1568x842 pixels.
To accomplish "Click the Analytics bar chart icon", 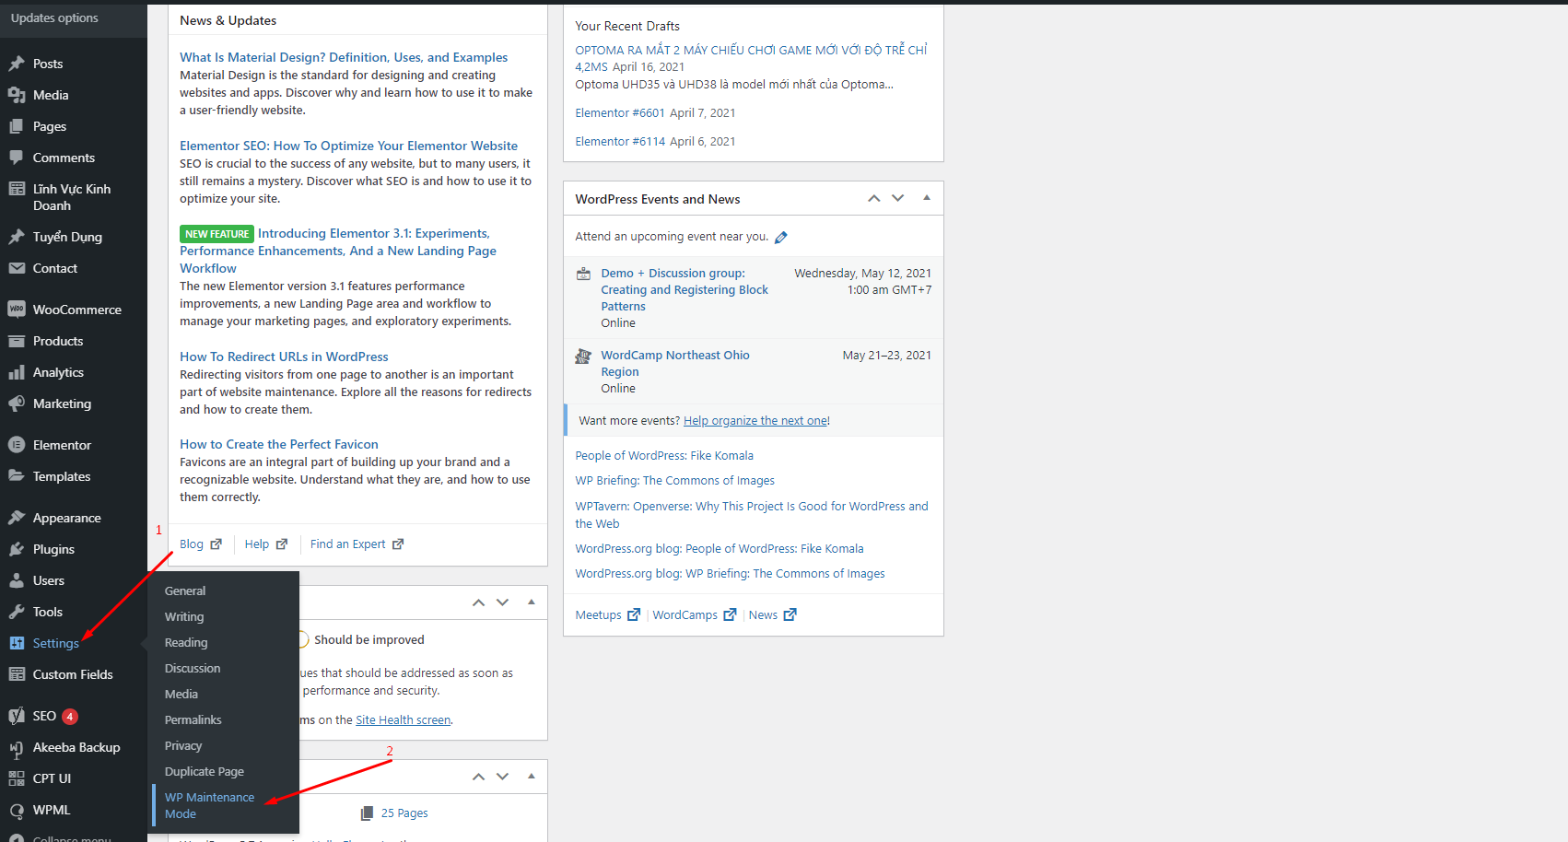I will tap(17, 372).
